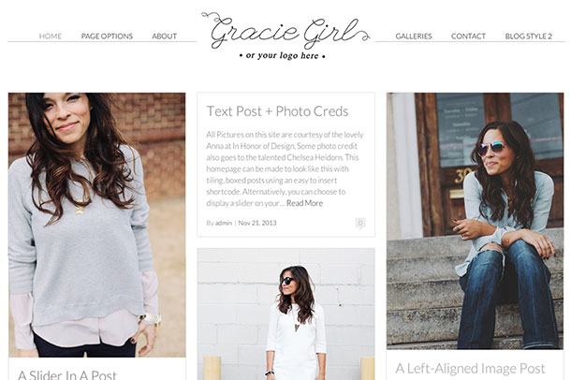The width and height of the screenshot is (571, 380).
Task: Click the 'By' author byline text
Action: point(210,223)
